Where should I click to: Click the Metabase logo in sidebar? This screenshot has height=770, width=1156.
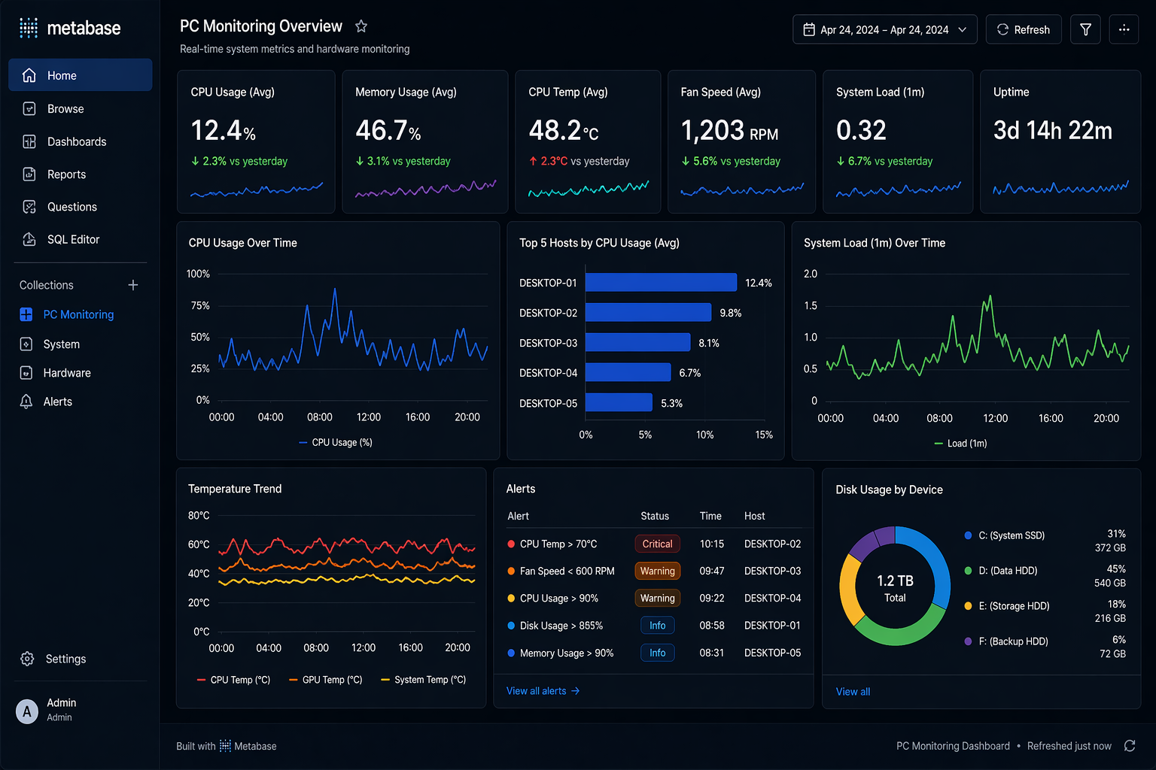(x=70, y=29)
